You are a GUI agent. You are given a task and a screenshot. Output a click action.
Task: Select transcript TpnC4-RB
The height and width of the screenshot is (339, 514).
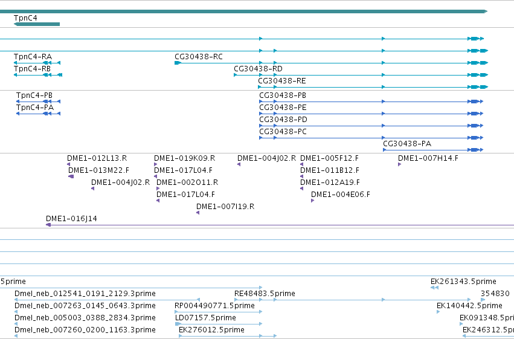(32, 69)
